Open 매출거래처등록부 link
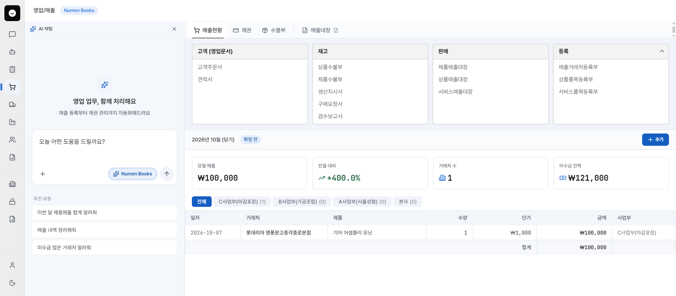Image resolution: width=676 pixels, height=296 pixels. (x=578, y=67)
